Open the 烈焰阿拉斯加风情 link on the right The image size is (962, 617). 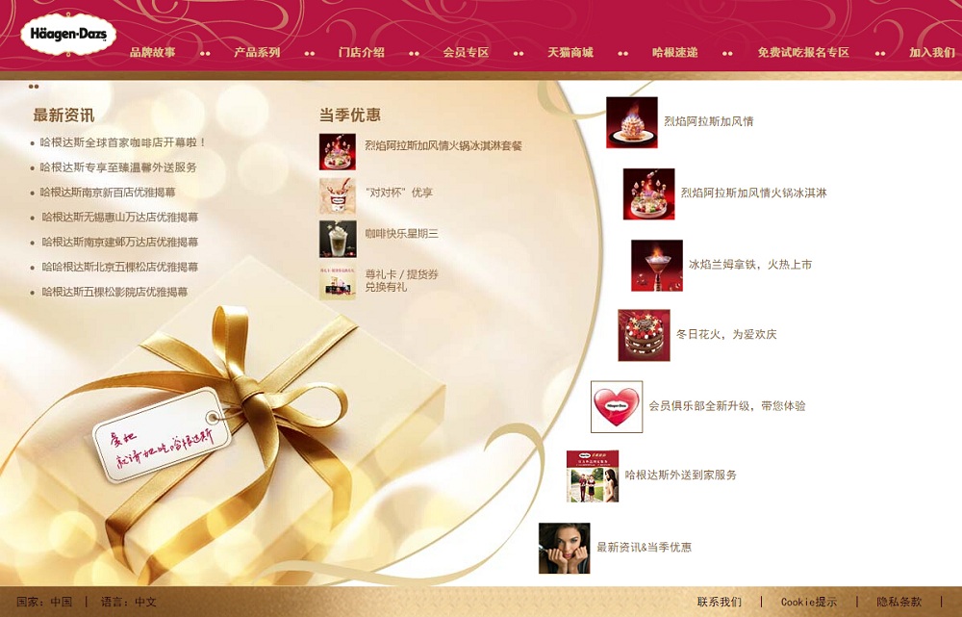click(709, 121)
